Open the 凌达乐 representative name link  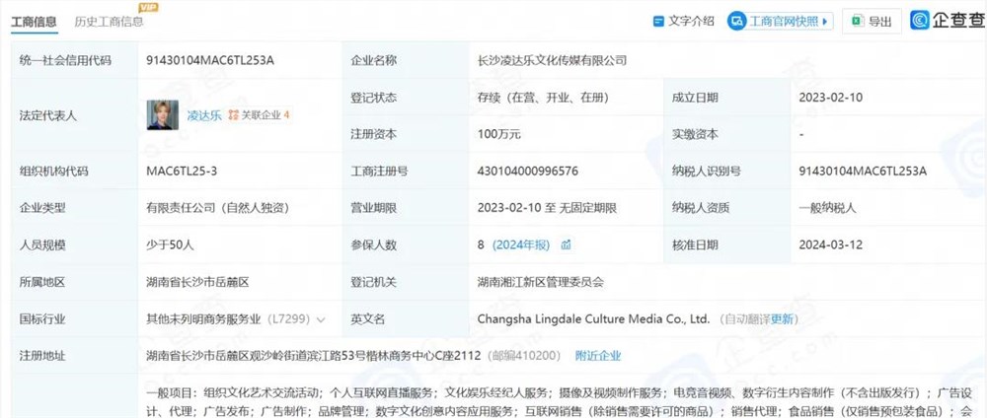[203, 115]
